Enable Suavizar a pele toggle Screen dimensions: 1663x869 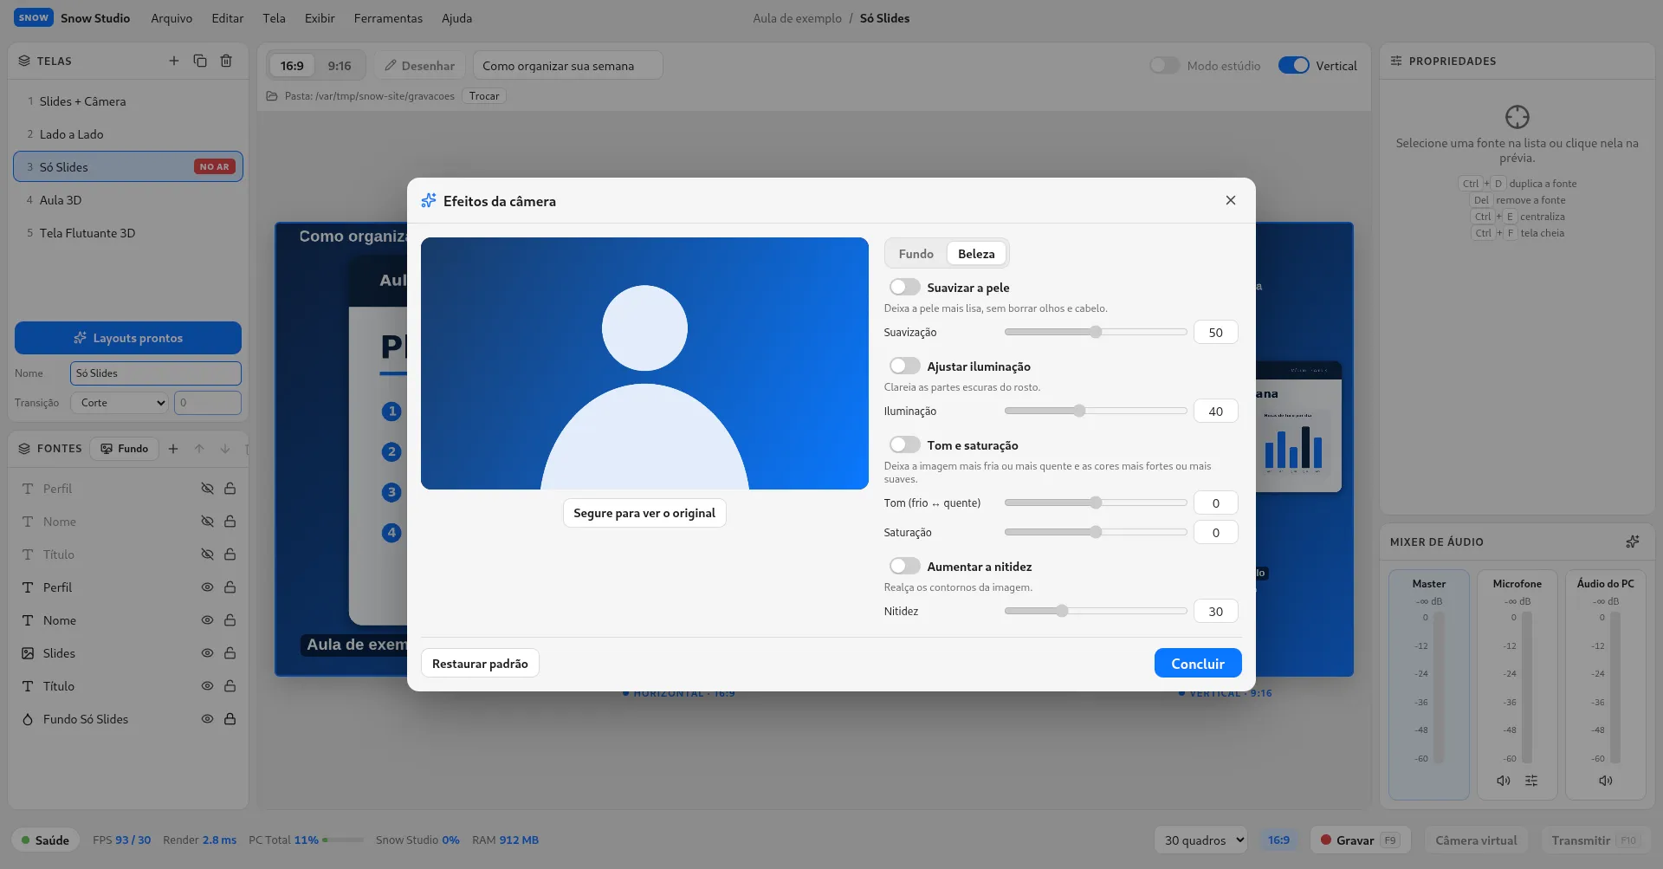tap(904, 287)
